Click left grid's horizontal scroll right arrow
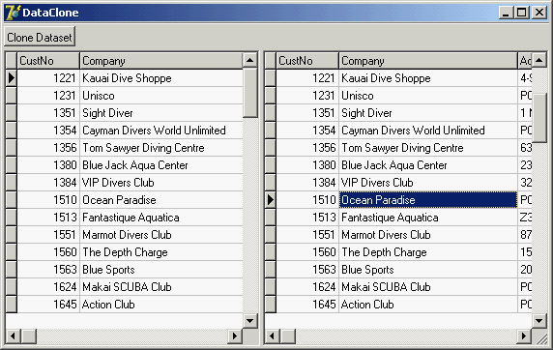The width and height of the screenshot is (553, 350). 235,335
